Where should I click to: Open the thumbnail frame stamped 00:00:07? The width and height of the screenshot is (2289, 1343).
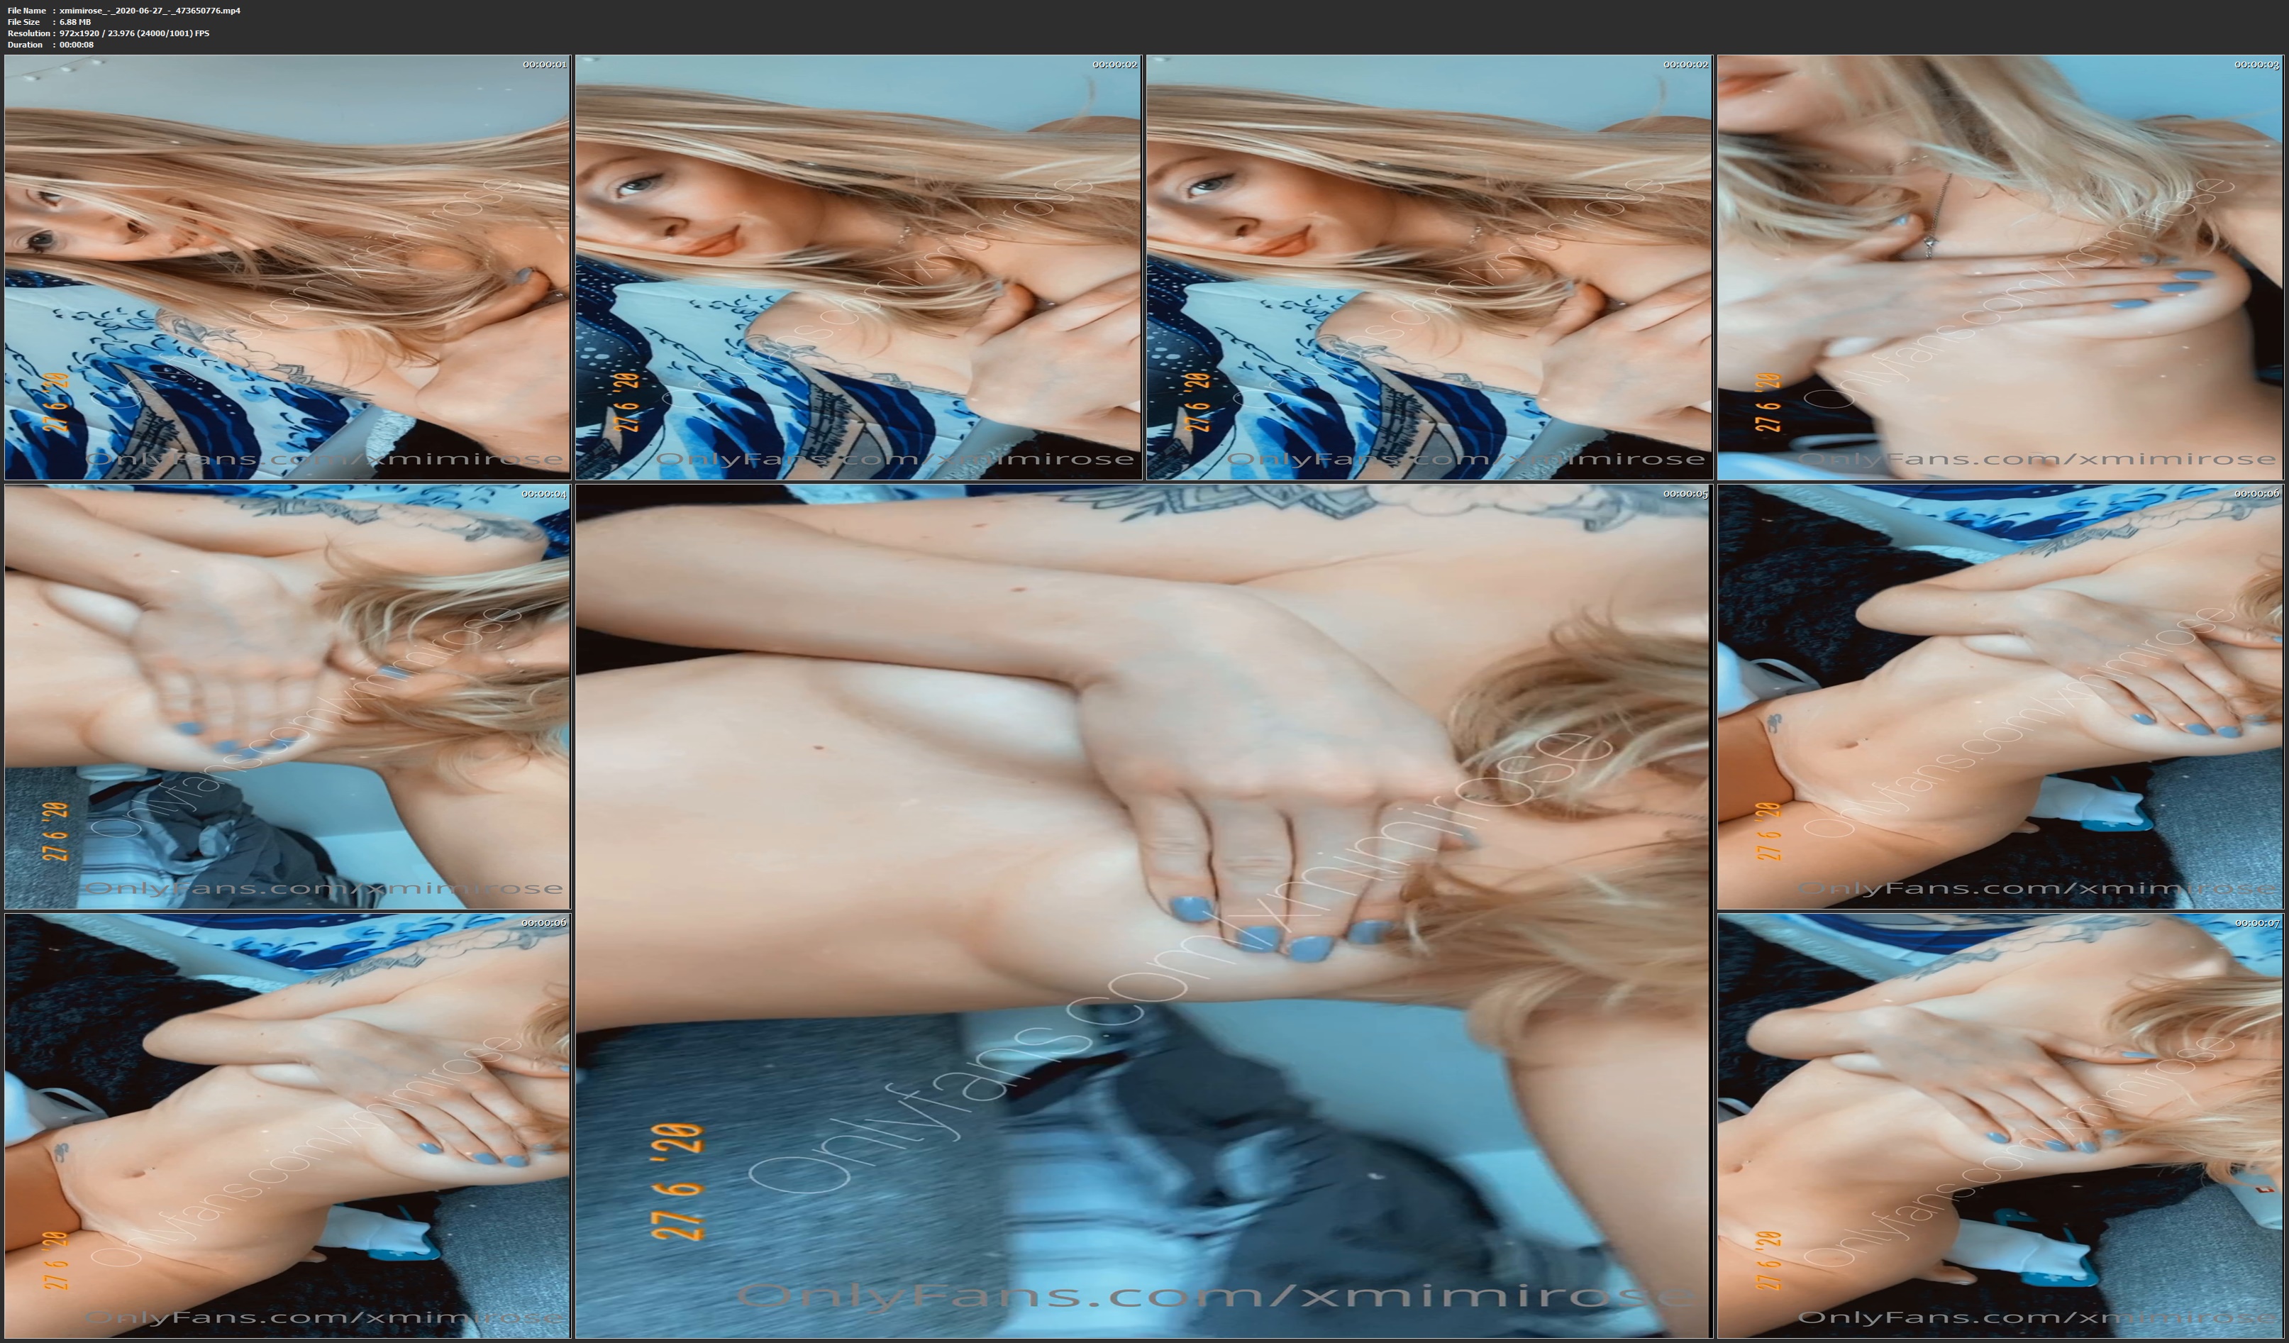point(2001,1126)
